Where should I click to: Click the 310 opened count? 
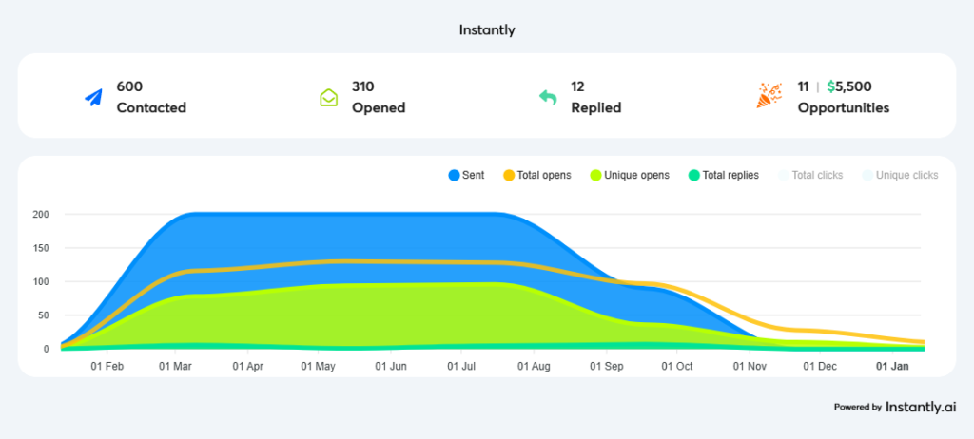[x=363, y=86]
